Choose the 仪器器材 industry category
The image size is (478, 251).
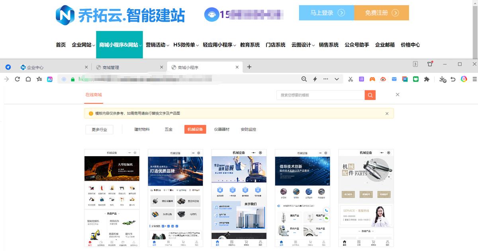point(222,129)
